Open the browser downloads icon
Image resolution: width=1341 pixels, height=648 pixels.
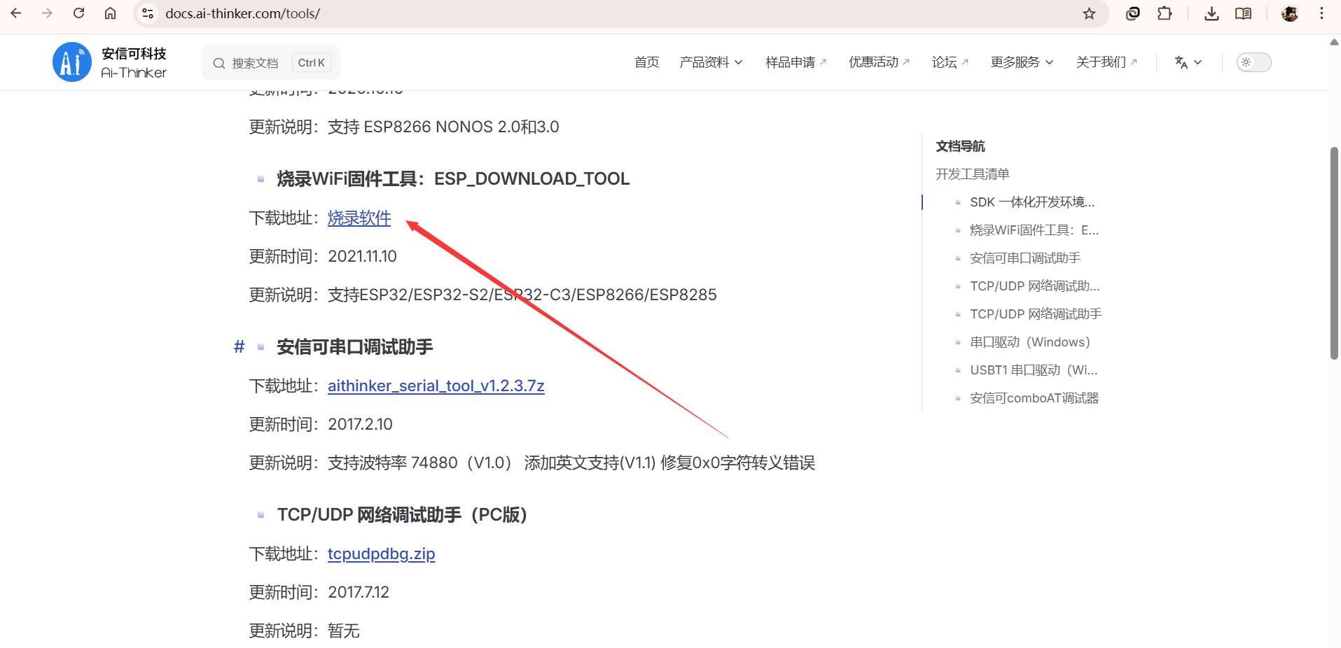click(1211, 13)
